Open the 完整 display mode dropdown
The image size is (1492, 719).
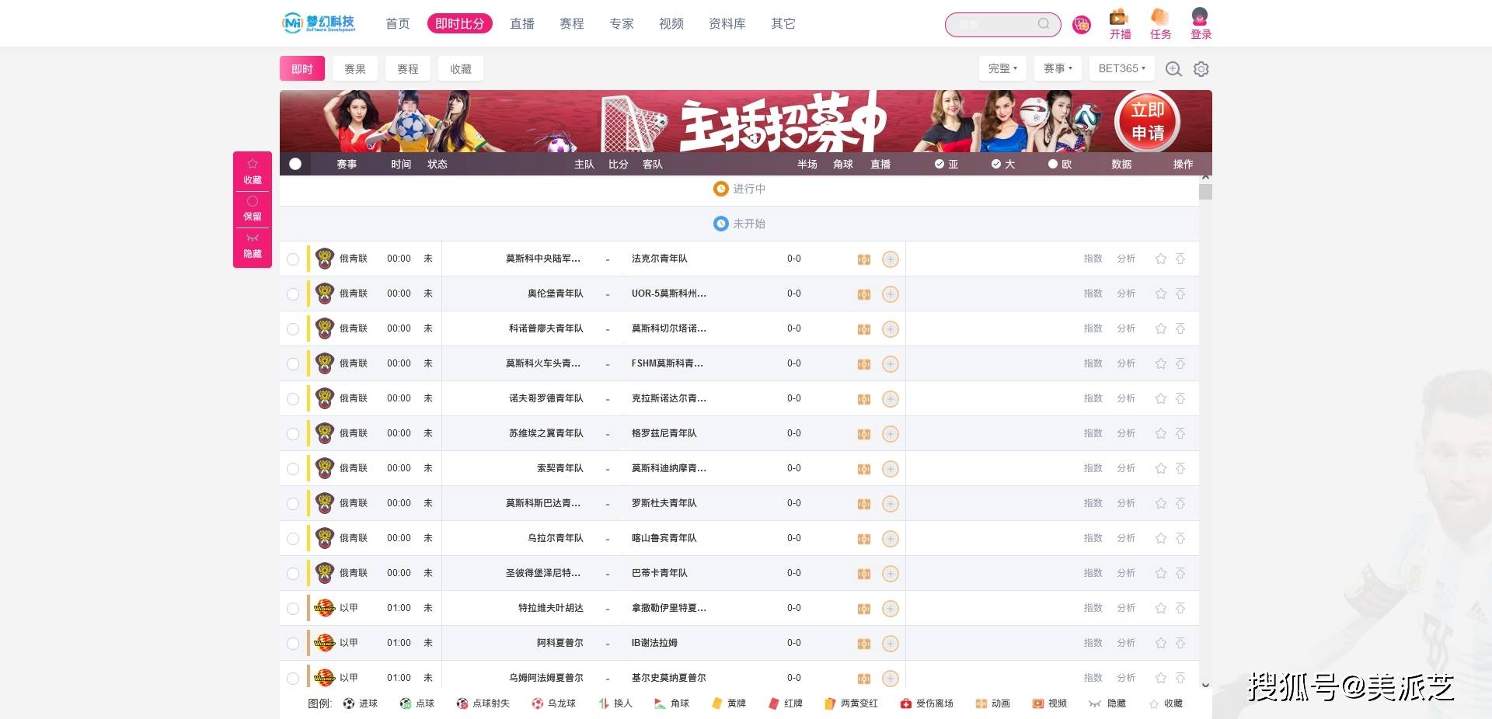click(1002, 68)
